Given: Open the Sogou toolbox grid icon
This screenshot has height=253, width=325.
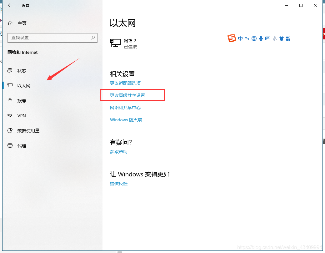Looking at the screenshot, I should point(288,38).
